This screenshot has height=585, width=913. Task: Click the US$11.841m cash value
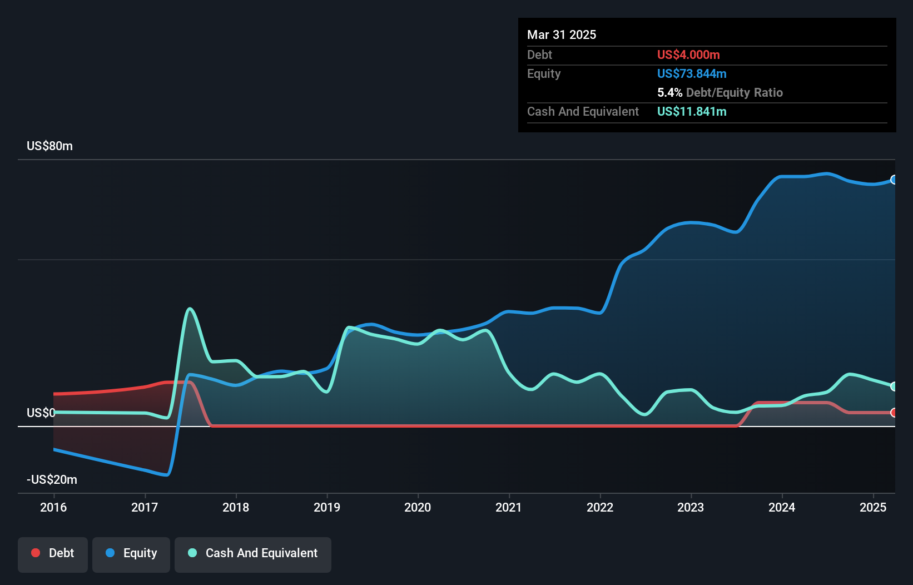click(692, 112)
